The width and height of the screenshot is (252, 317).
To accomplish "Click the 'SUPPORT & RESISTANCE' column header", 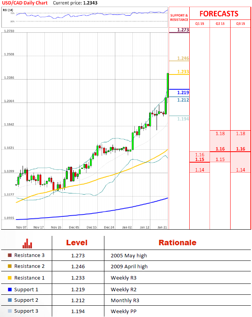I will pos(179,18).
